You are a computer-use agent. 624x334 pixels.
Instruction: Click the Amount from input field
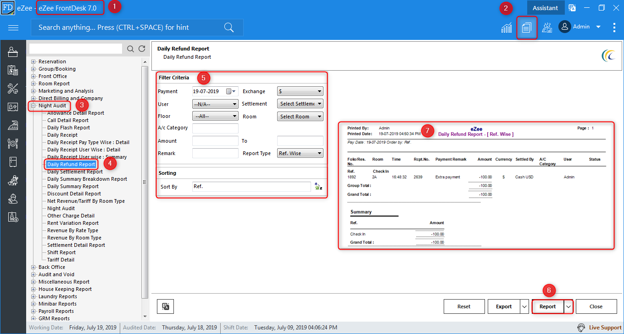tap(215, 141)
